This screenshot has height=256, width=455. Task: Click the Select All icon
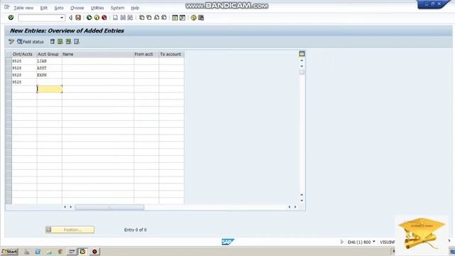pyautogui.click(x=60, y=42)
